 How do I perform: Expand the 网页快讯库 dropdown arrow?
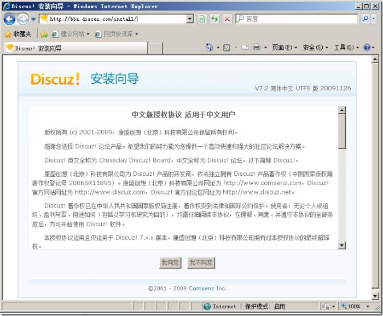[137, 34]
